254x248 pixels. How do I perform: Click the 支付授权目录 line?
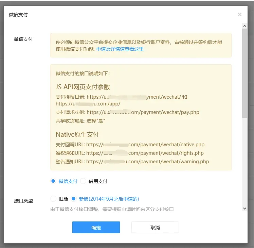coord(121,100)
